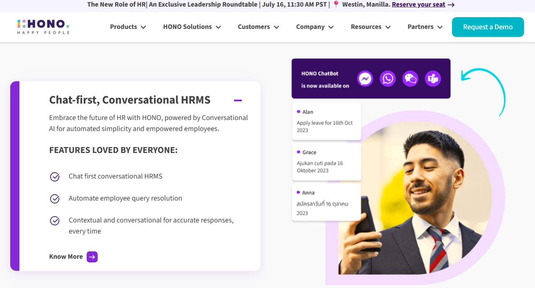Click Grace's Ajukan cuti chat card

tap(327, 161)
